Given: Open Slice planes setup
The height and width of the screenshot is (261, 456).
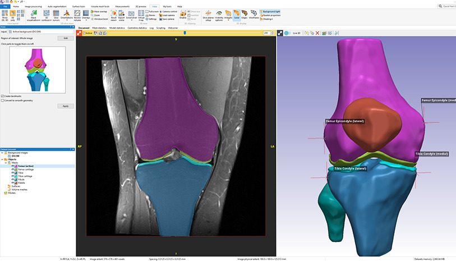Looking at the screenshot, I should click(208, 15).
